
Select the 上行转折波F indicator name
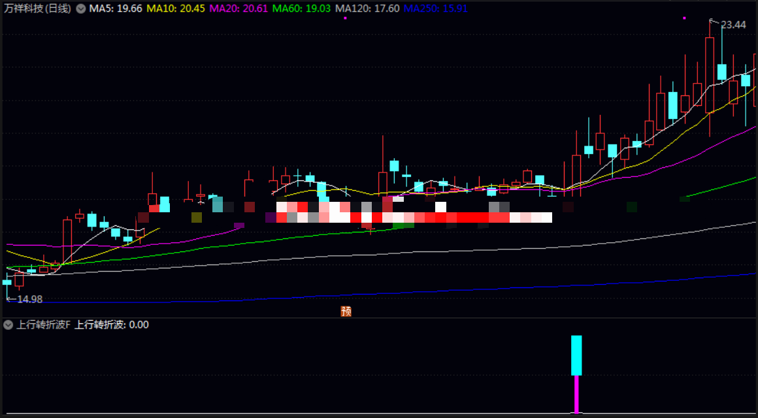pos(43,325)
